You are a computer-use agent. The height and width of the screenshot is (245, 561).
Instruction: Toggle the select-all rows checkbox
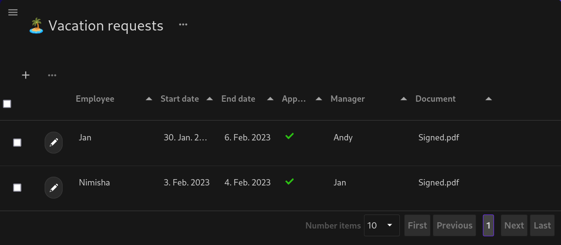tap(7, 104)
